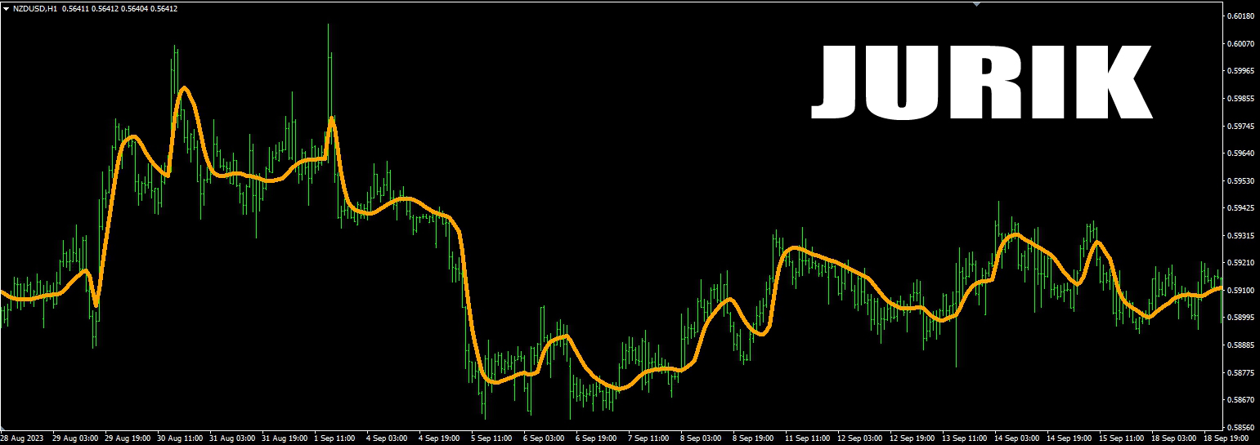The width and height of the screenshot is (1260, 445).
Task: Click the 0.59315 price scale label
Action: (1240, 235)
